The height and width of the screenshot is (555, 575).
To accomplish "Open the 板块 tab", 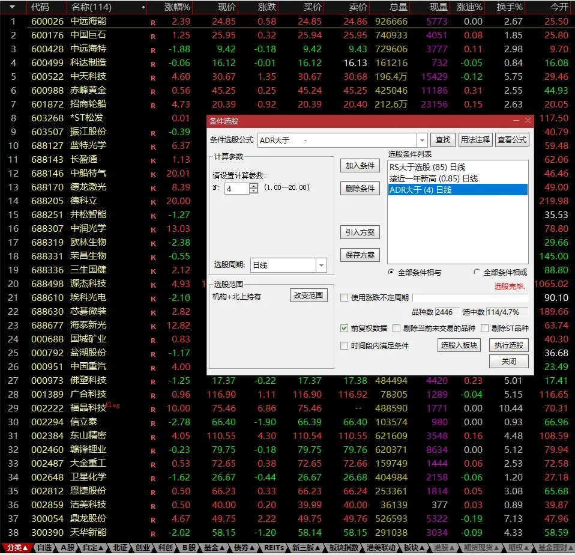I will coord(414,548).
